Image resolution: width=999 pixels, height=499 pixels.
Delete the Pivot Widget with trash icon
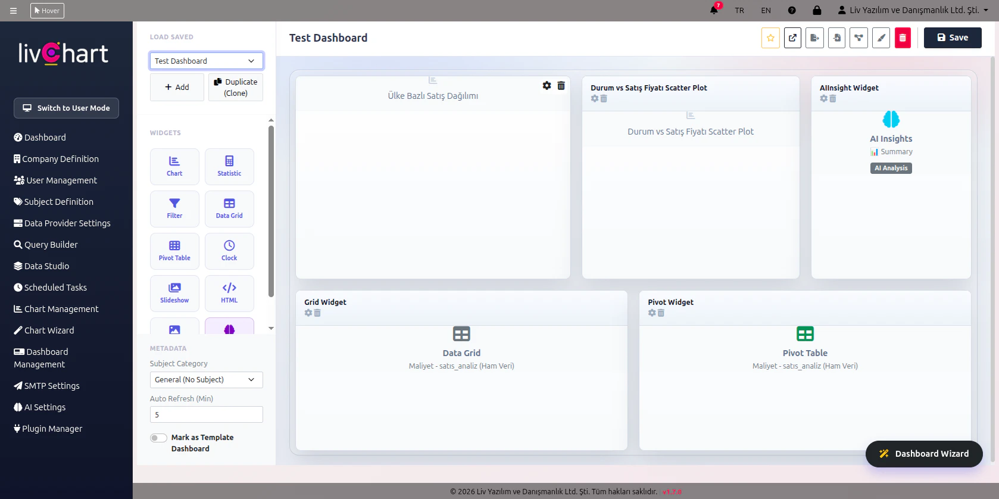click(x=661, y=313)
